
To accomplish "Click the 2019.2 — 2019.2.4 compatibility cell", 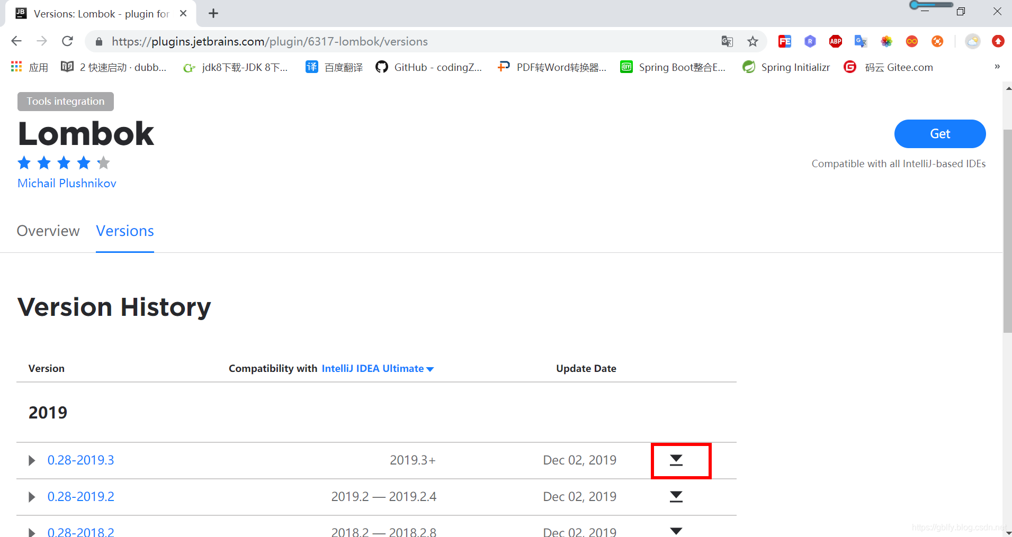I will point(384,497).
